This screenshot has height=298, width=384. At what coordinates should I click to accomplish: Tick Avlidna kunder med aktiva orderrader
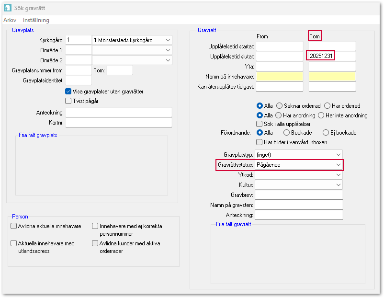click(x=95, y=243)
